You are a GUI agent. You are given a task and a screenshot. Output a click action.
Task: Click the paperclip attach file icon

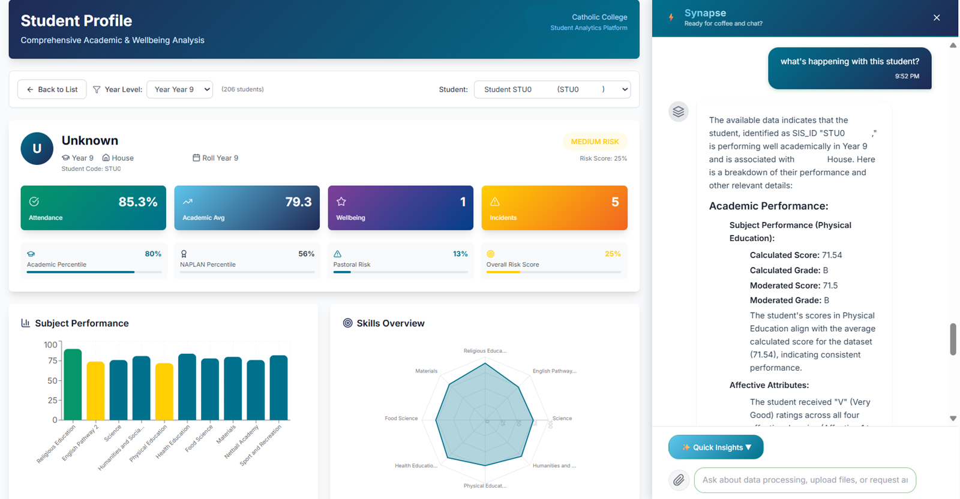click(x=679, y=480)
